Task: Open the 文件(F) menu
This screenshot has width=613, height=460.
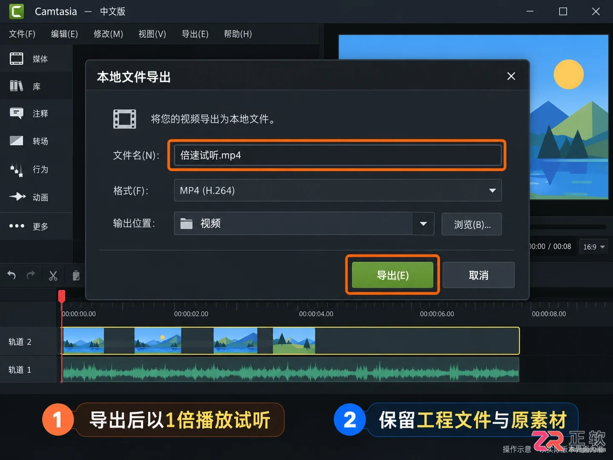Action: click(x=22, y=34)
